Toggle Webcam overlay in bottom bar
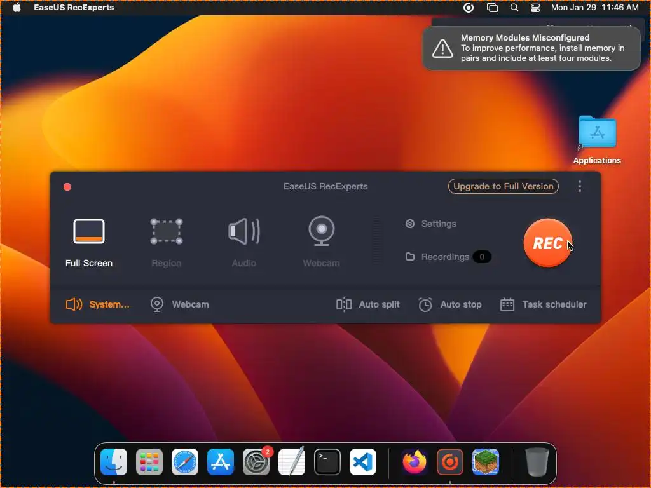Viewport: 651px width, 488px height. tap(179, 304)
